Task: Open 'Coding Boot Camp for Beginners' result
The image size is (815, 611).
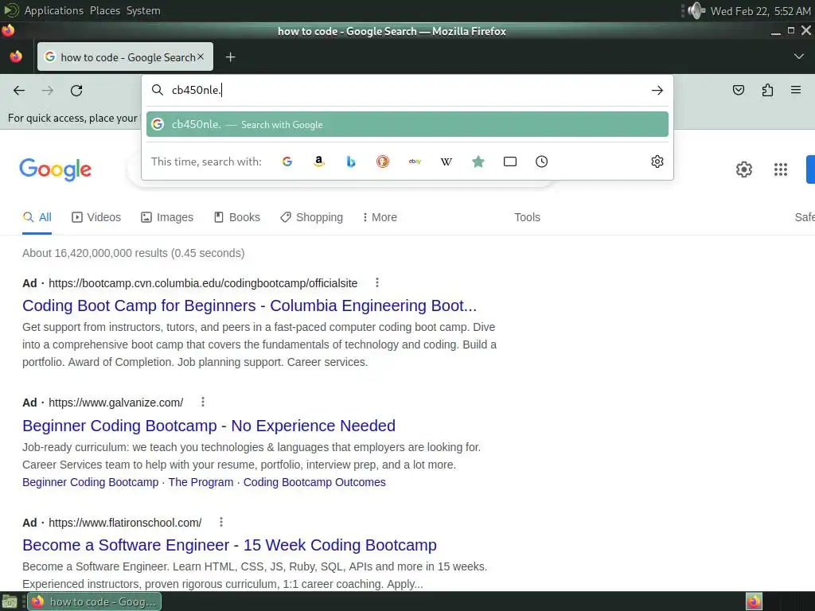Action: click(249, 305)
